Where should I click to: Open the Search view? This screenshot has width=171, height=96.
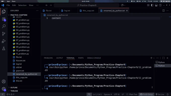click(x=4, y=26)
